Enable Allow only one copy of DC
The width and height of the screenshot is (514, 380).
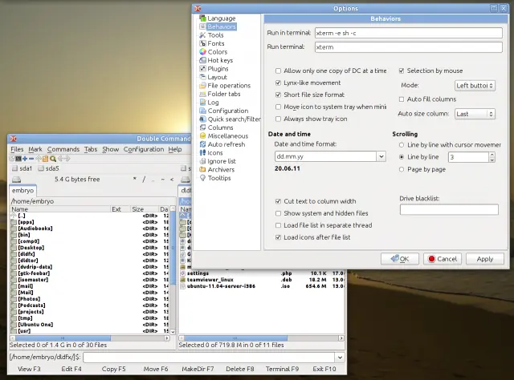coord(279,71)
